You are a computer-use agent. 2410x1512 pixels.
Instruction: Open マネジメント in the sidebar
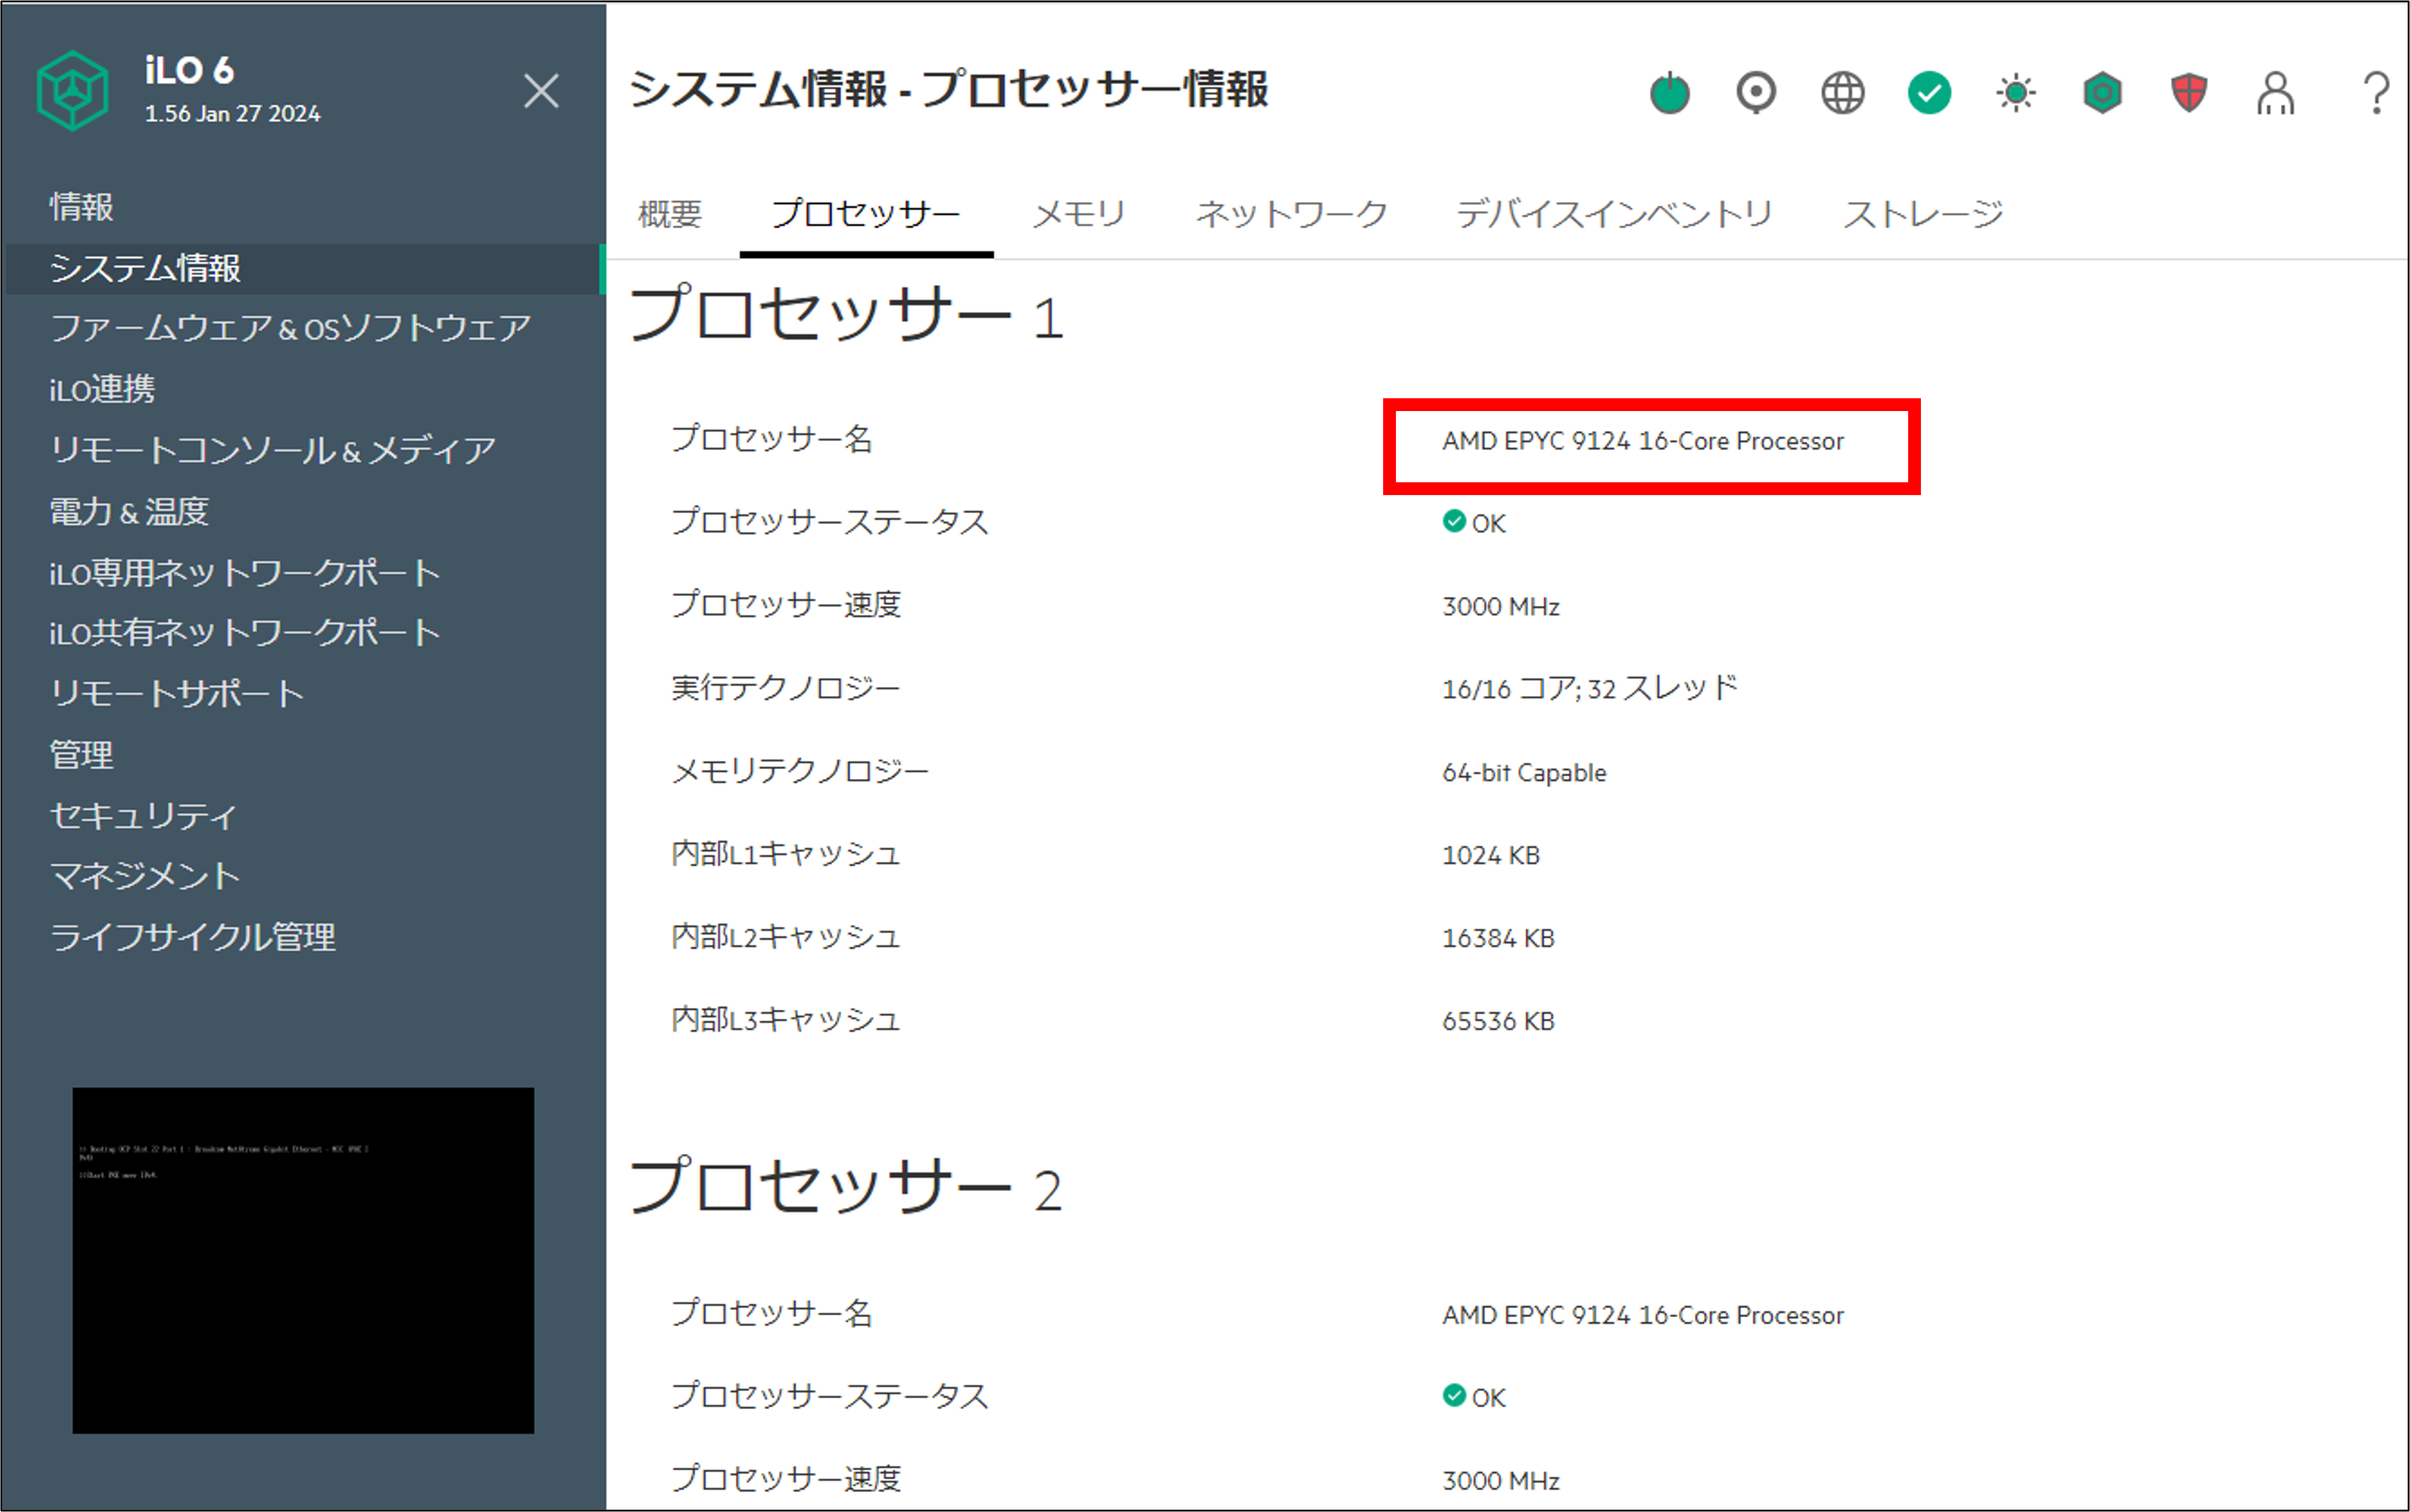pos(145,876)
